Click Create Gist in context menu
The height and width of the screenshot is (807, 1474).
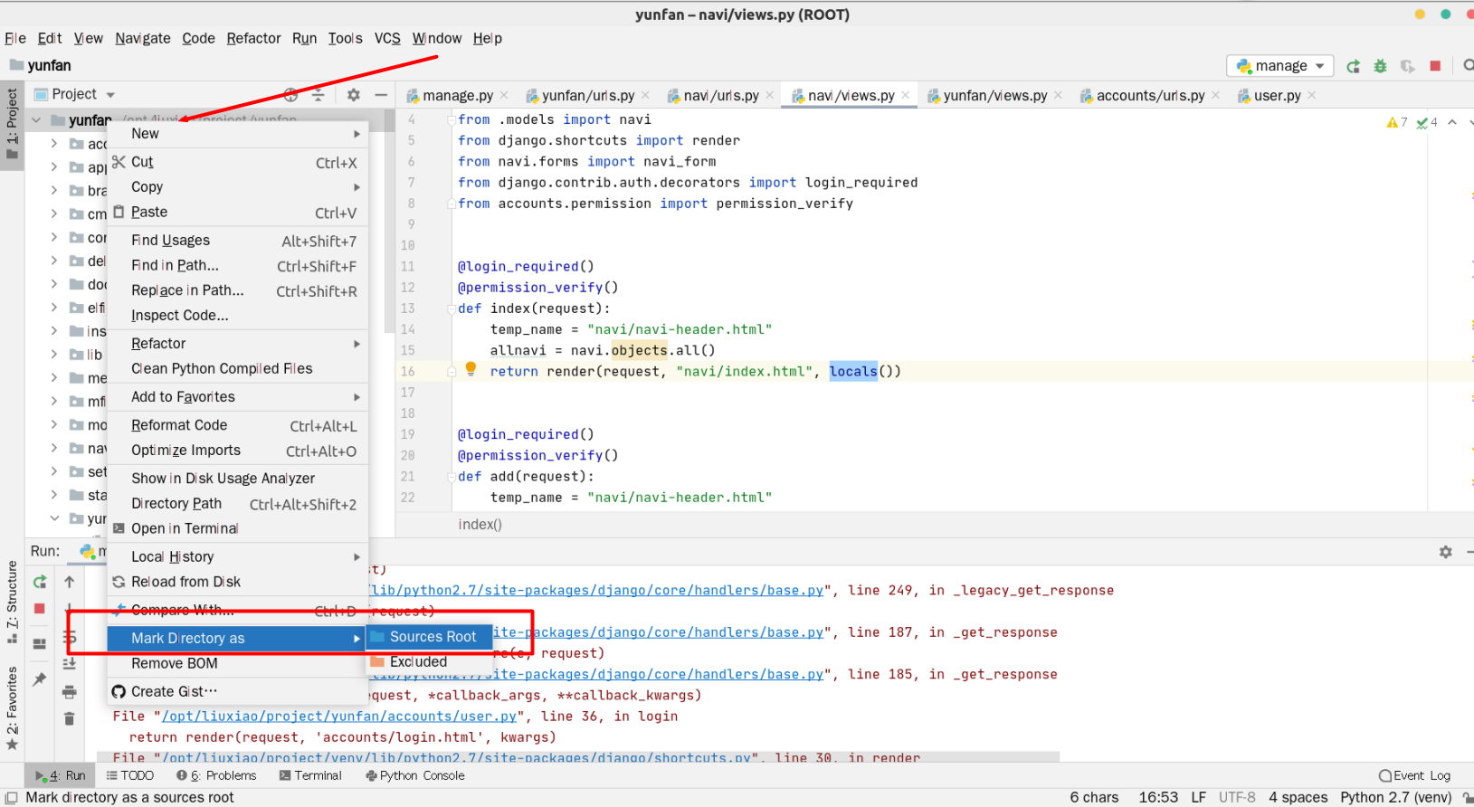pos(238,691)
